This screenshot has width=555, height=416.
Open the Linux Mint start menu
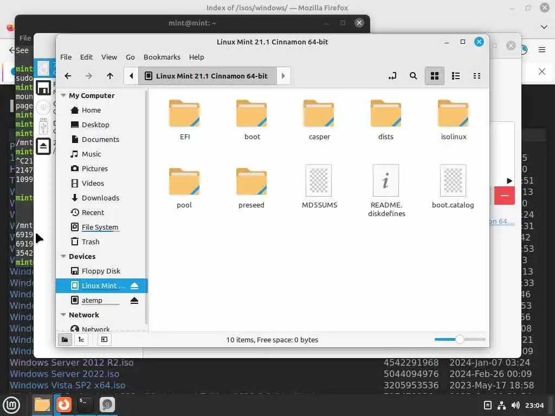point(11,405)
